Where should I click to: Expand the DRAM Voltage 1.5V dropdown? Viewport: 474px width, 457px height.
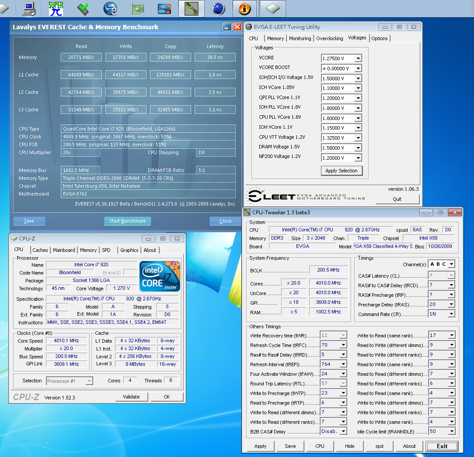(358, 148)
